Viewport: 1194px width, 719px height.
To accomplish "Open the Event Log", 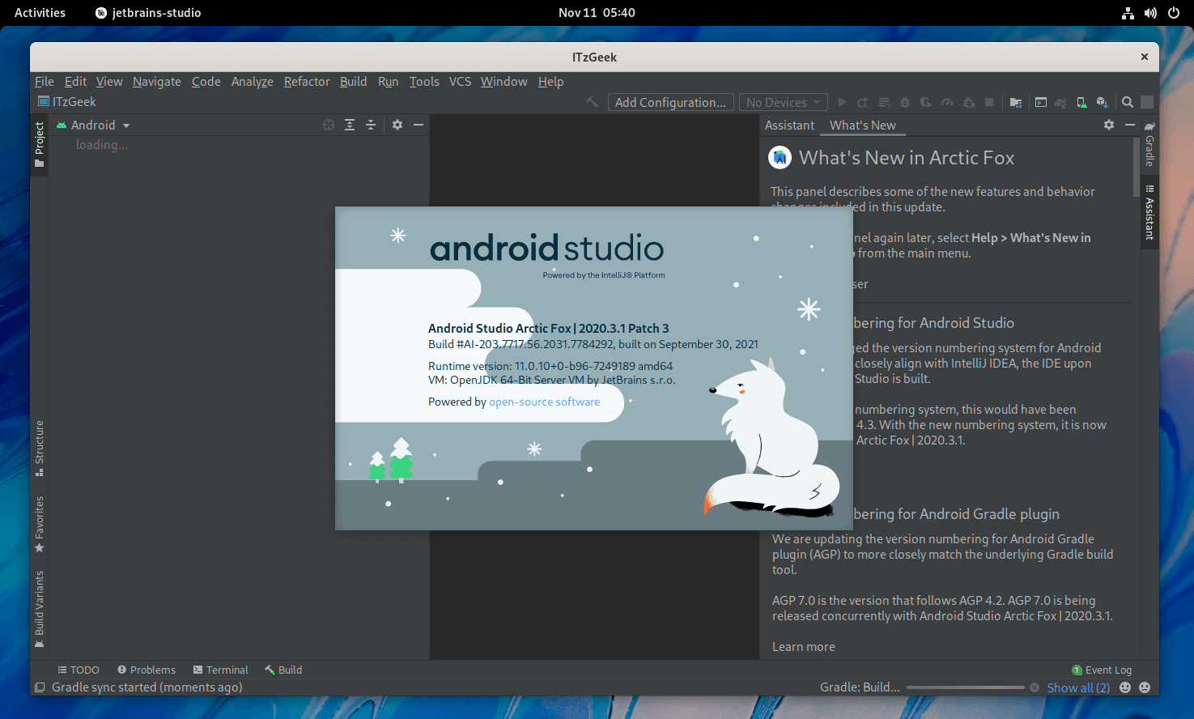I will (x=1102, y=670).
